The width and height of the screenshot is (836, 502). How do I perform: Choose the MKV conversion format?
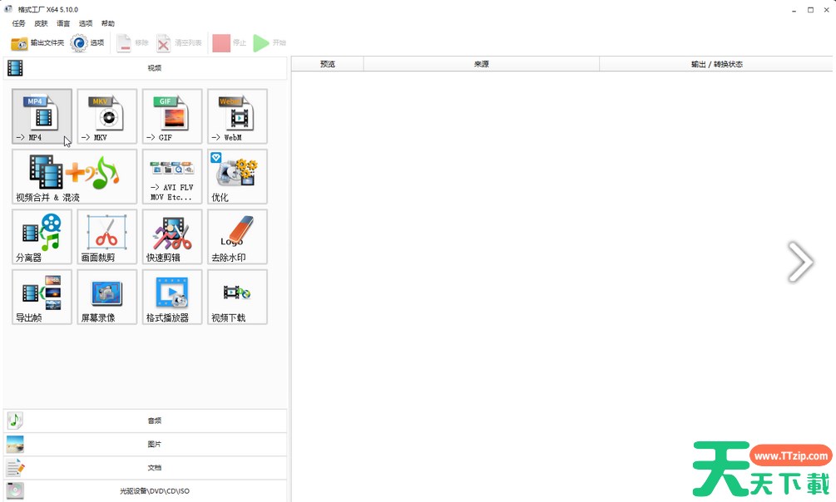click(106, 116)
